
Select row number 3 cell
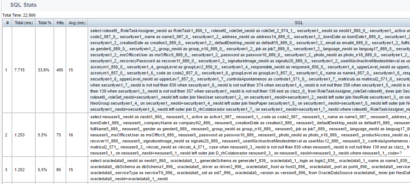pyautogui.click(x=7, y=170)
